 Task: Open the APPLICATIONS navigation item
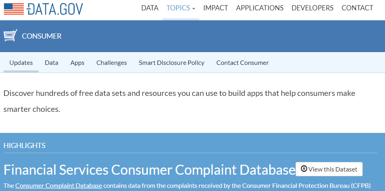[x=260, y=8]
